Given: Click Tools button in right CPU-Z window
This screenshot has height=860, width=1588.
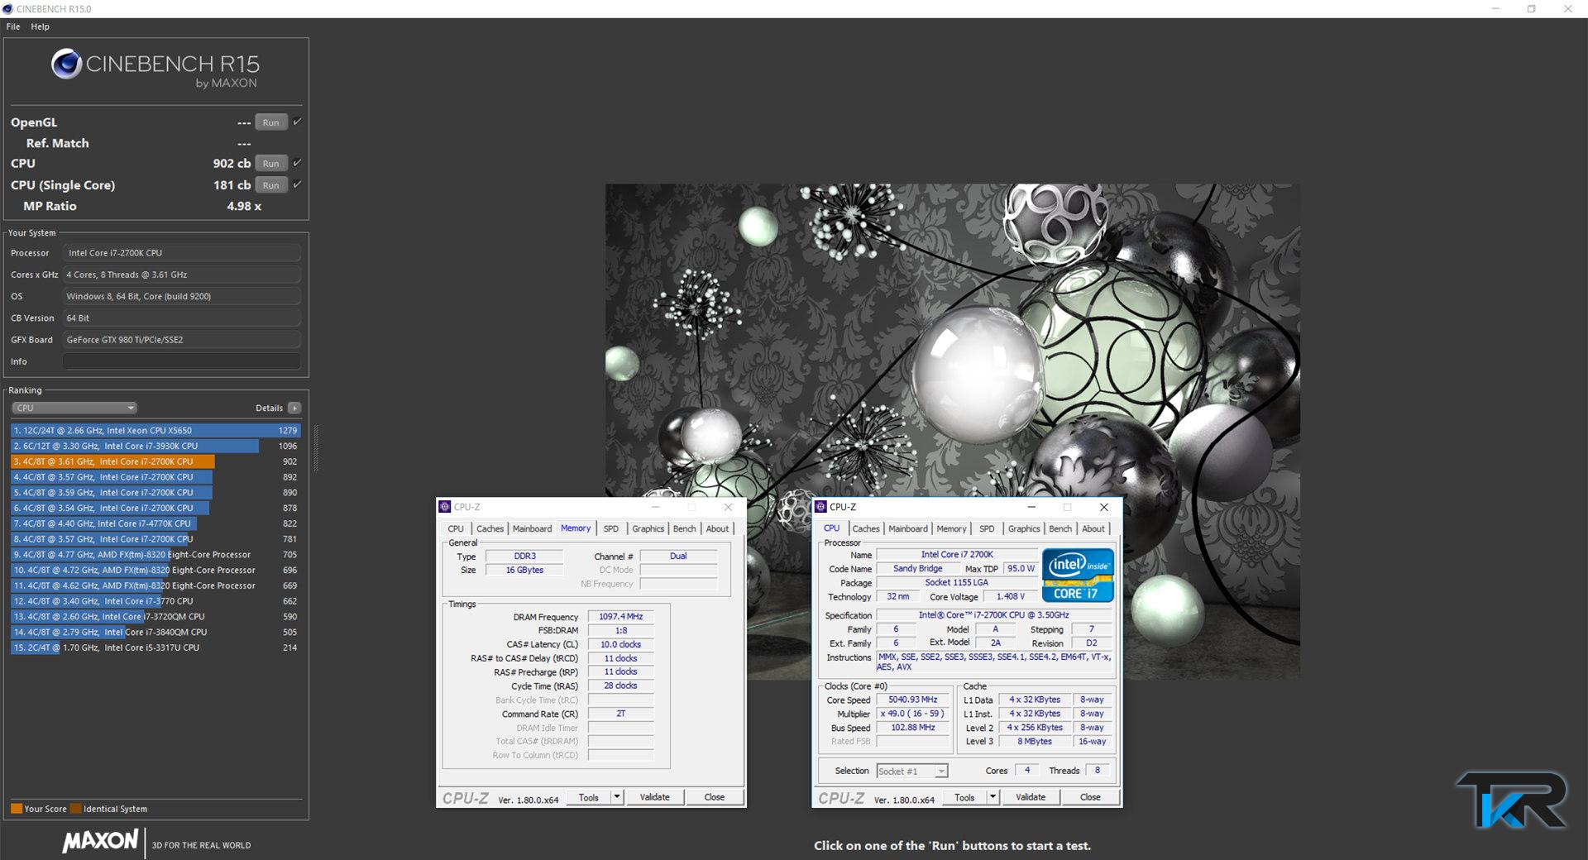Looking at the screenshot, I should [964, 797].
